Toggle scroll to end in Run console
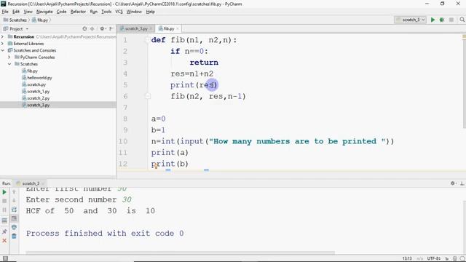The image size is (466, 262). 14,218
